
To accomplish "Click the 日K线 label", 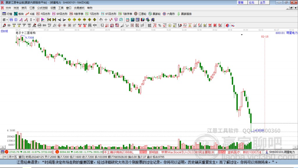I will click(x=4, y=31).
